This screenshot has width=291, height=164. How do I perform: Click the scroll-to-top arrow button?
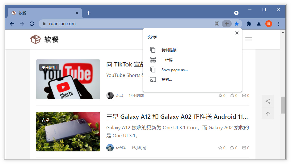[268, 114]
